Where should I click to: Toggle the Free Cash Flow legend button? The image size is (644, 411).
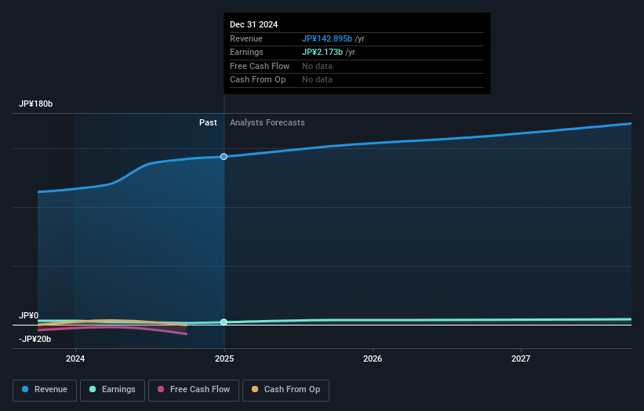[x=194, y=390]
